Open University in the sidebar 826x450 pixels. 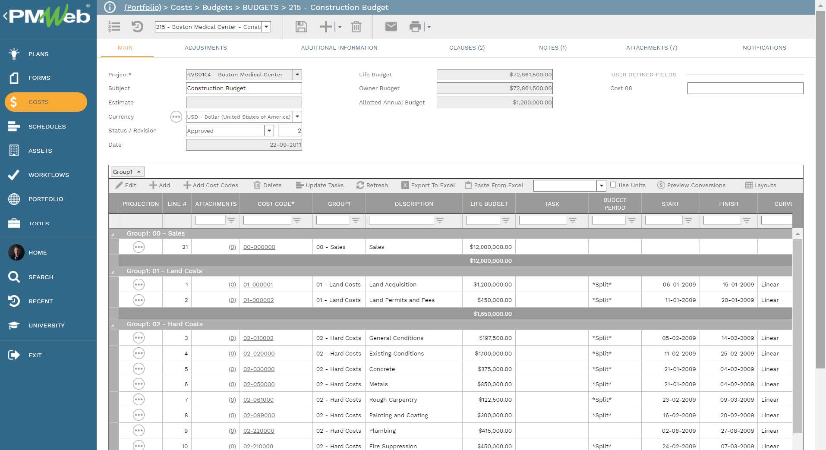coord(46,325)
